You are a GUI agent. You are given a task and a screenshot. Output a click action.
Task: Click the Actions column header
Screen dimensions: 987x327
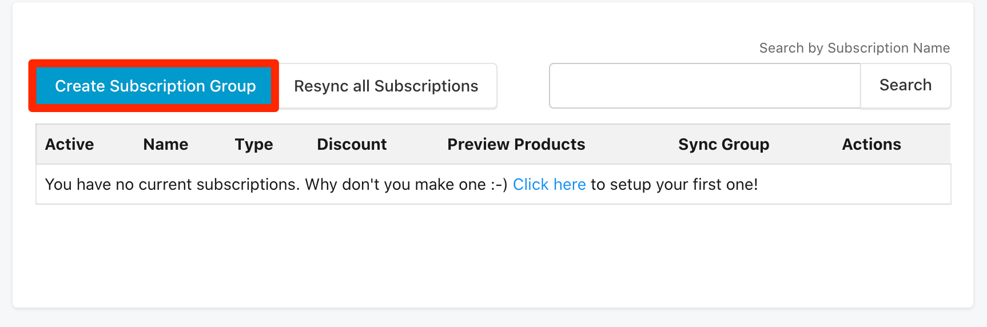871,145
